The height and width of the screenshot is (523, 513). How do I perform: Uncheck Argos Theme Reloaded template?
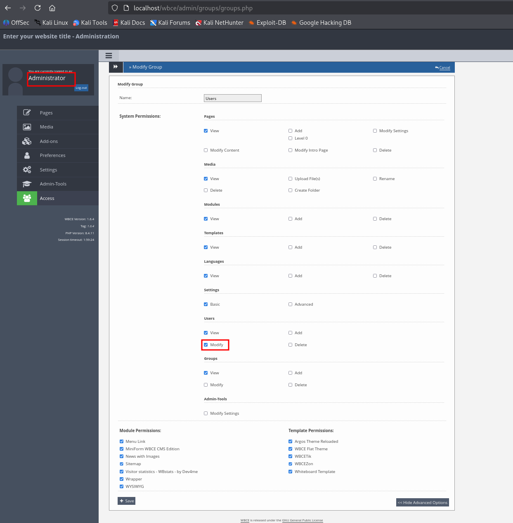click(x=291, y=441)
